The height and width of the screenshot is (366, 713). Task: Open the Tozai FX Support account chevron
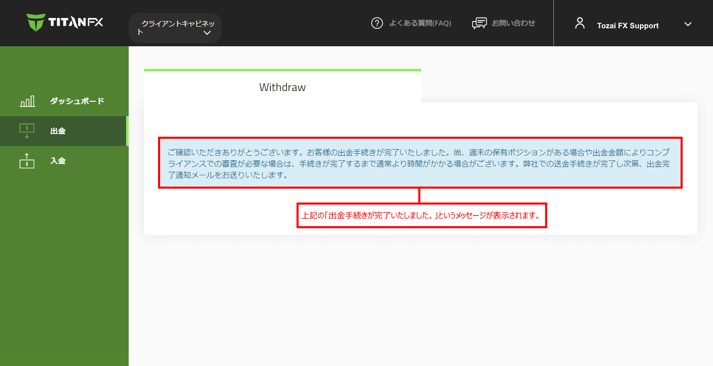[x=688, y=24]
